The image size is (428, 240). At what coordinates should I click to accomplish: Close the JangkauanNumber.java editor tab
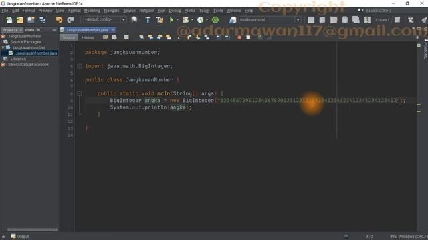point(113,29)
